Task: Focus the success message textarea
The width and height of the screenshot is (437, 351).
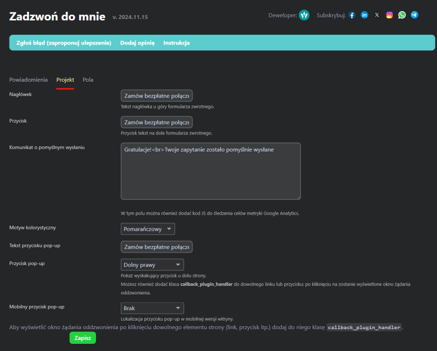Action: (210, 171)
